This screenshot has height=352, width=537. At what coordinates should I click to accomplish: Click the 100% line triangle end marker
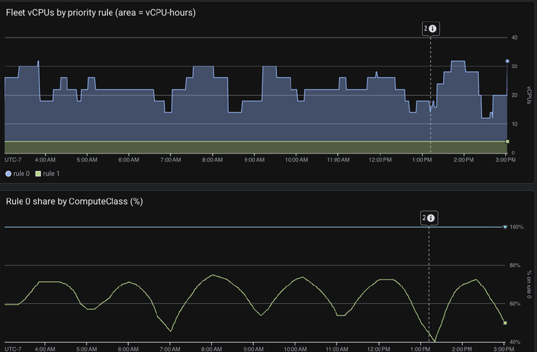pos(505,227)
